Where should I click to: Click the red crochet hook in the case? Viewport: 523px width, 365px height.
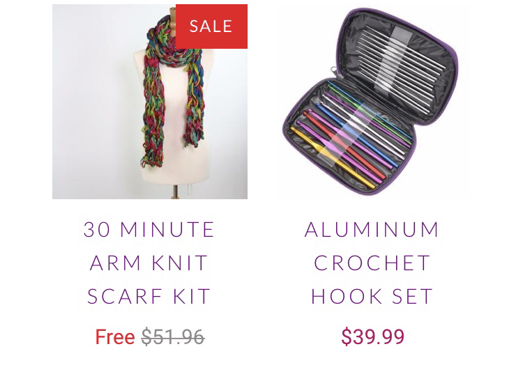[x=345, y=146]
